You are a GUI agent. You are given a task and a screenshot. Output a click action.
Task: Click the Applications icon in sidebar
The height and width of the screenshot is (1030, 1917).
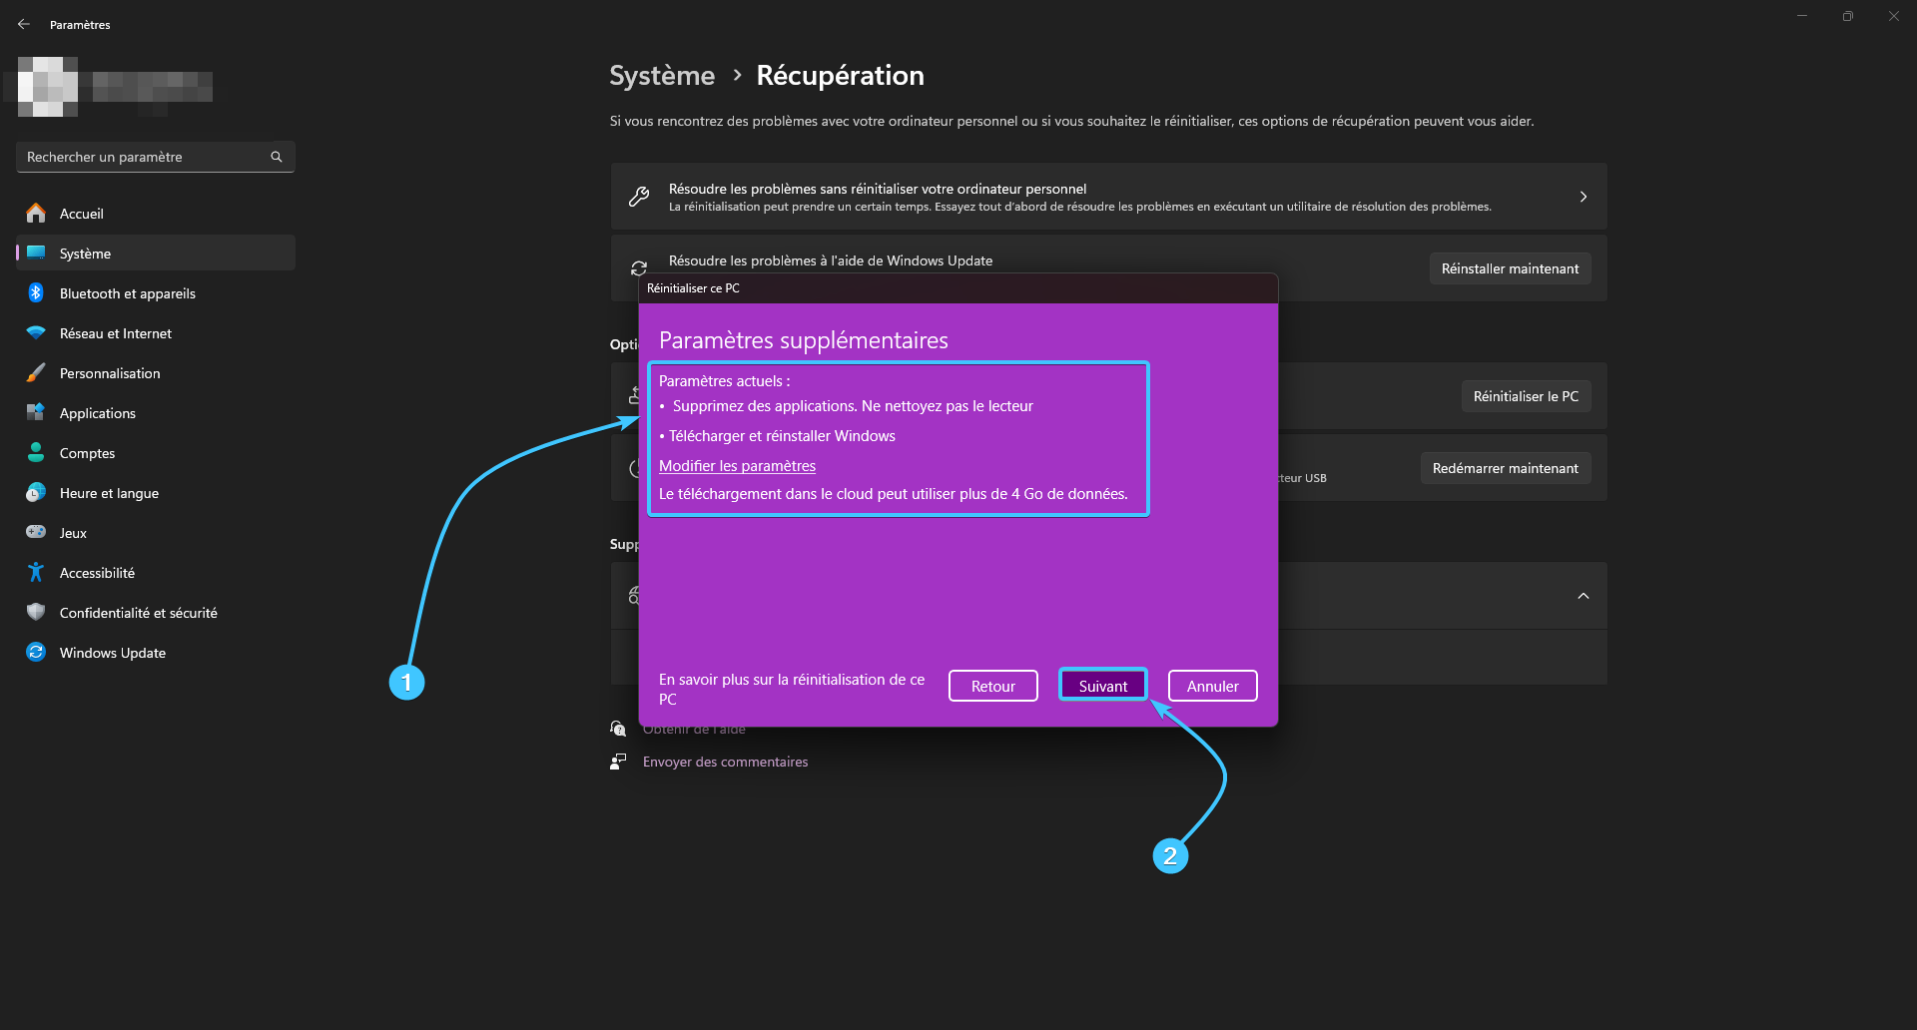point(36,412)
